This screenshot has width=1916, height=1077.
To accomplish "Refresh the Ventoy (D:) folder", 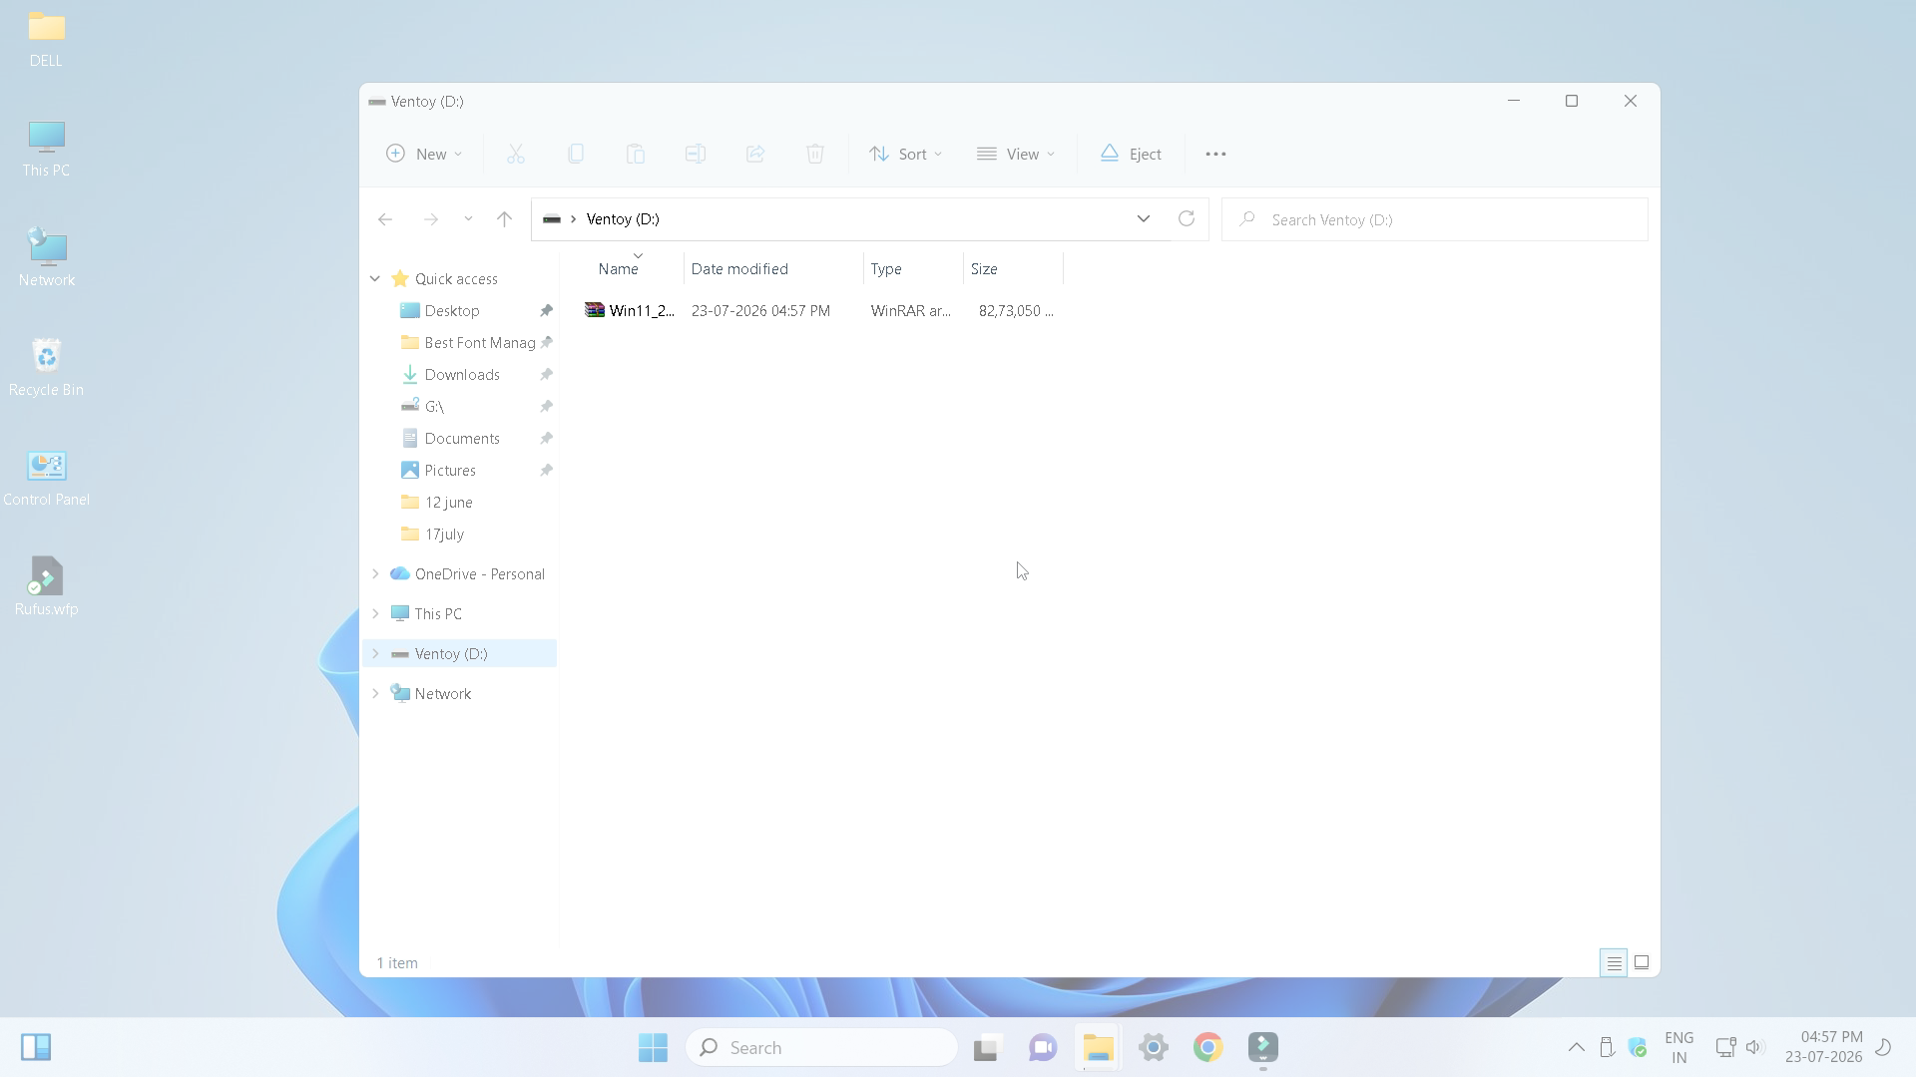I will click(1187, 219).
